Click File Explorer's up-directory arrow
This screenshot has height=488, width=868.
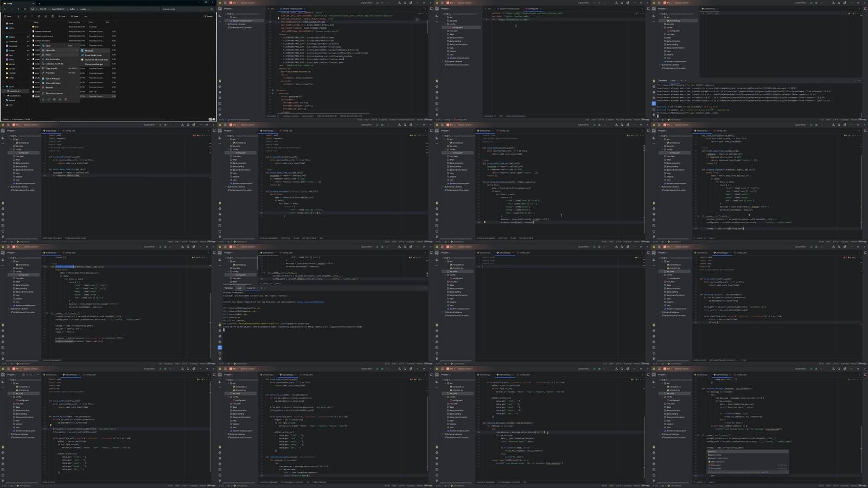click(x=18, y=9)
